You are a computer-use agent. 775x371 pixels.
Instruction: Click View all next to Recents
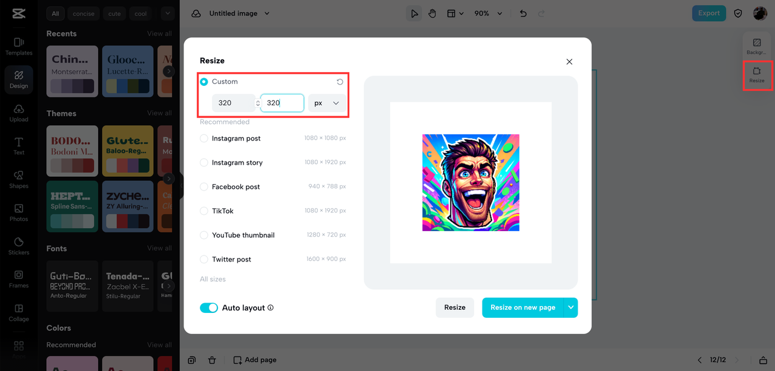[x=159, y=34]
